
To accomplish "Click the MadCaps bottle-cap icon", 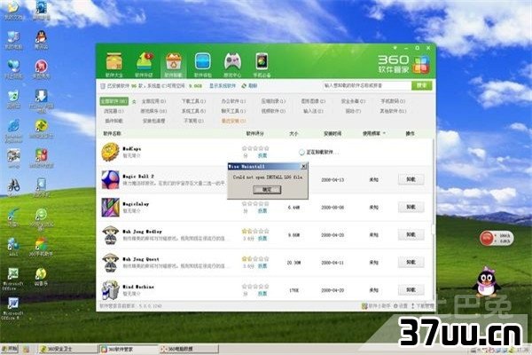I will [110, 152].
